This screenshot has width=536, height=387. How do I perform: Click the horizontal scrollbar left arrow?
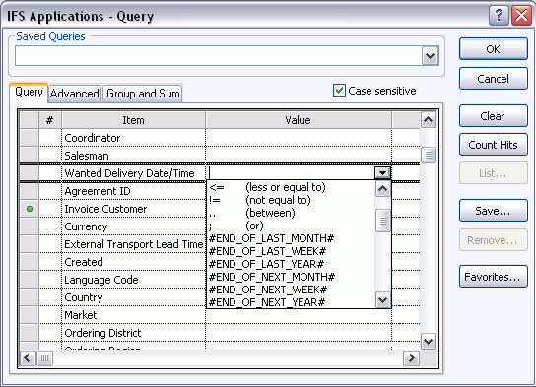tap(28, 358)
